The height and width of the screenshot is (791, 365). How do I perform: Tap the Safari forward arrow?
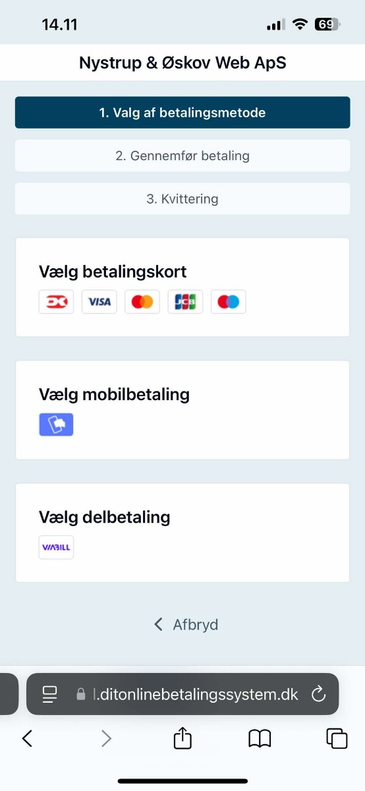[x=106, y=738]
